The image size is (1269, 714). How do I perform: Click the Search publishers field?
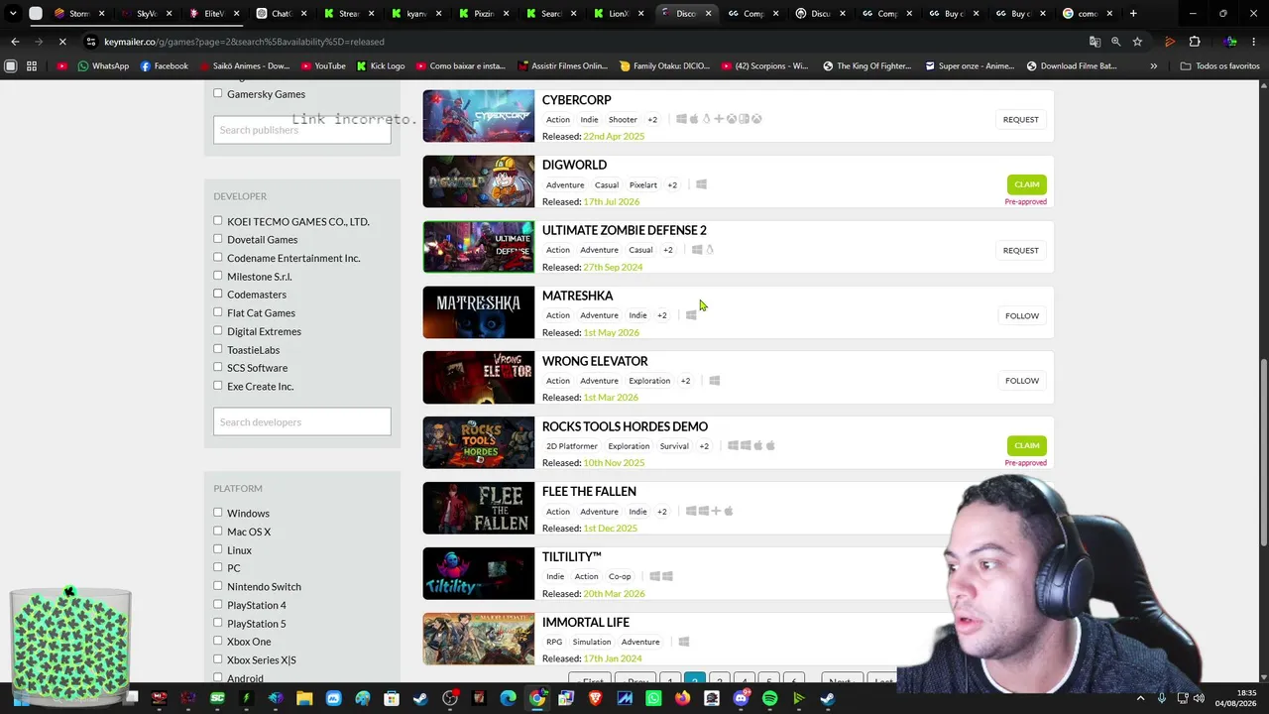click(302, 130)
